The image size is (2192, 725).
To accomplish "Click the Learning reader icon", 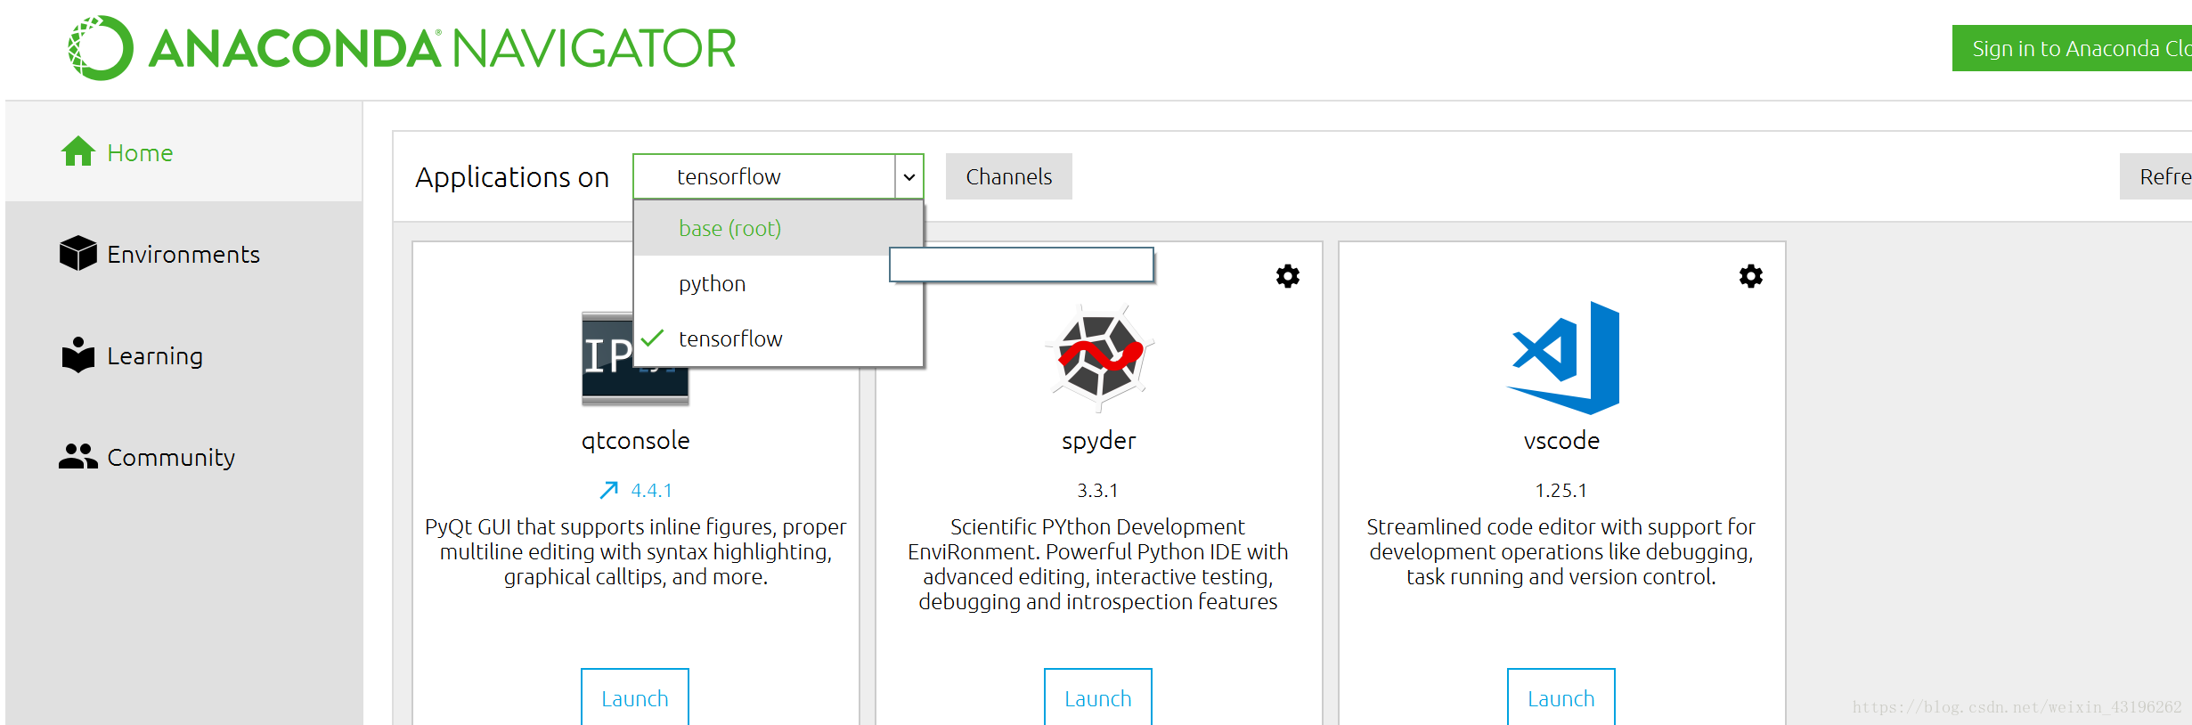I will (78, 354).
